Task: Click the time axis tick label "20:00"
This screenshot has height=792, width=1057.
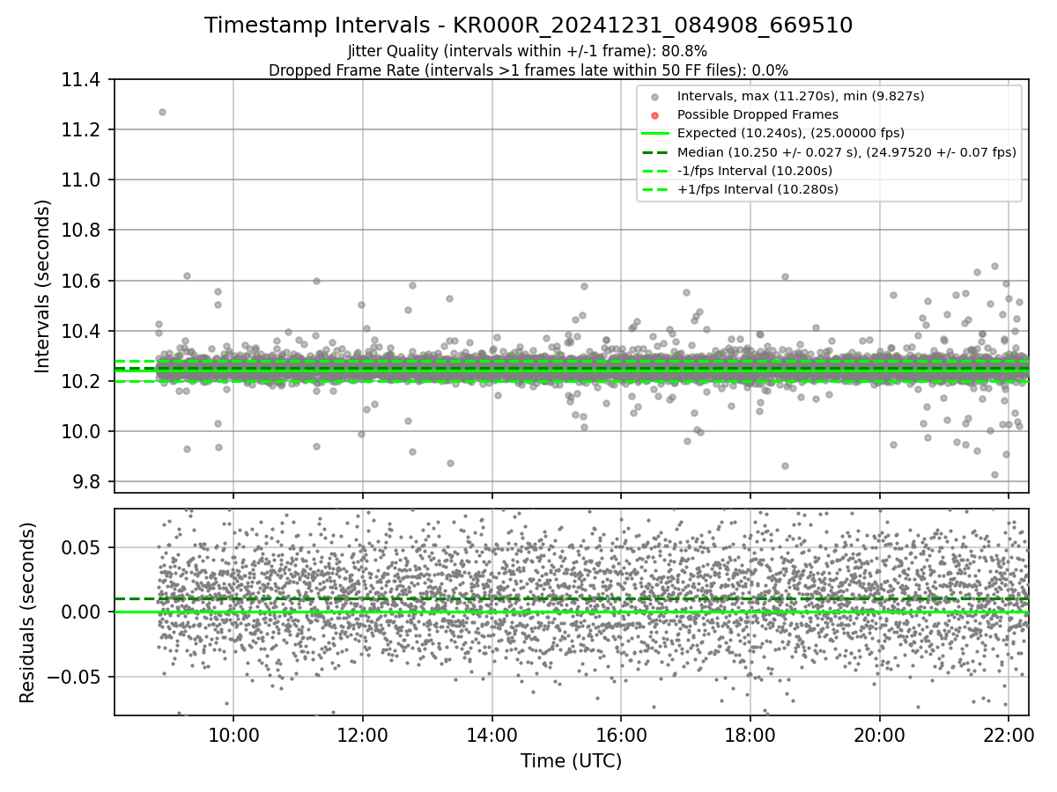Action: point(880,735)
